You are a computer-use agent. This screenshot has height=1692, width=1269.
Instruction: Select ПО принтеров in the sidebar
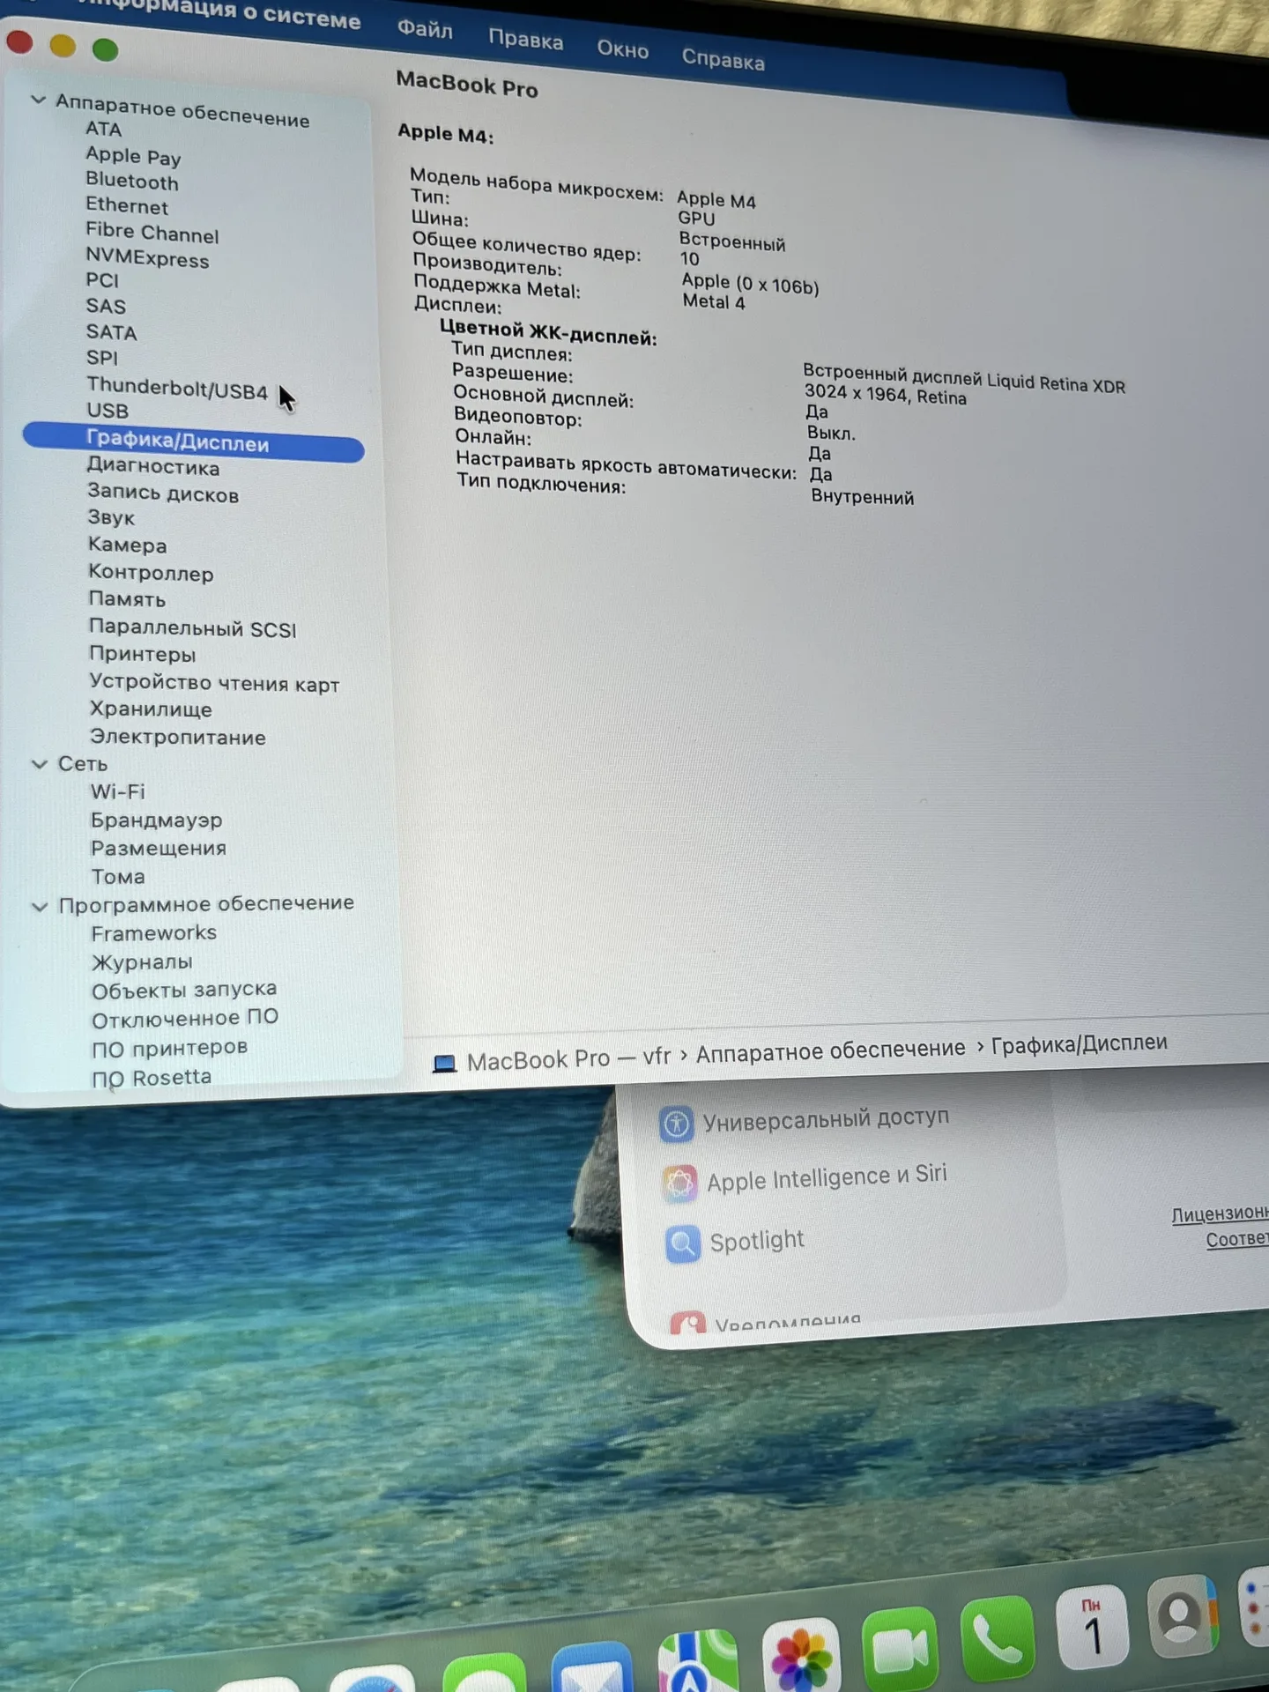tap(170, 1048)
